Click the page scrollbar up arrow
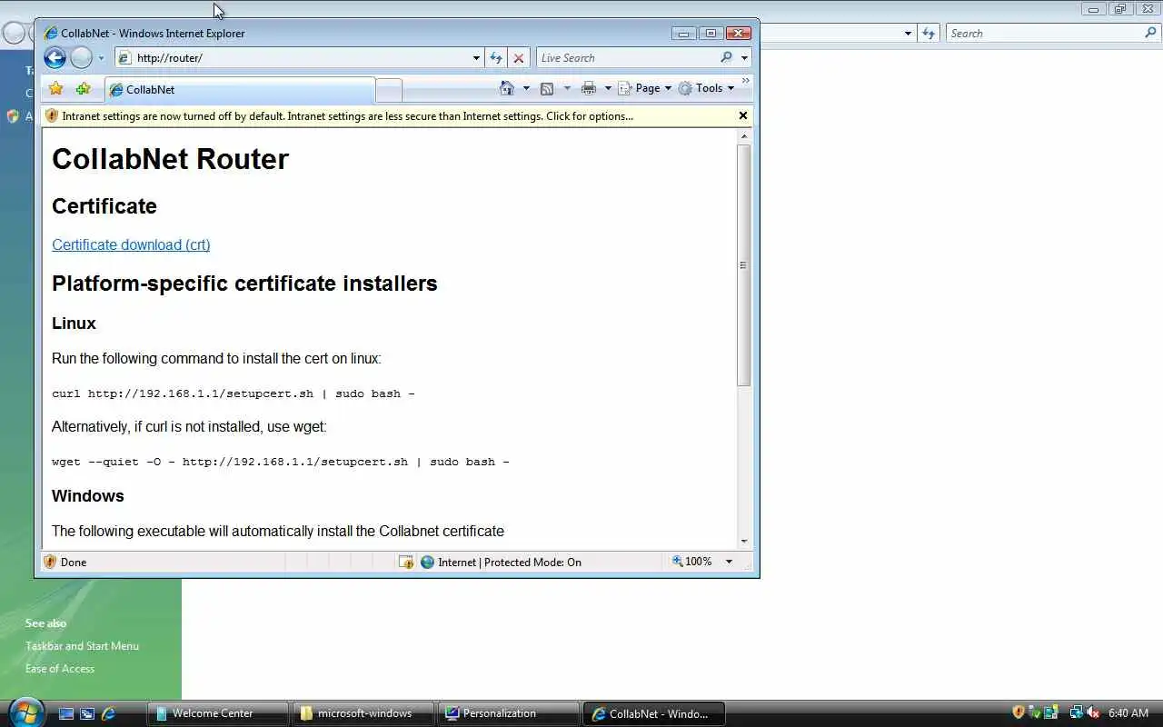The height and width of the screenshot is (727, 1163). click(x=744, y=136)
